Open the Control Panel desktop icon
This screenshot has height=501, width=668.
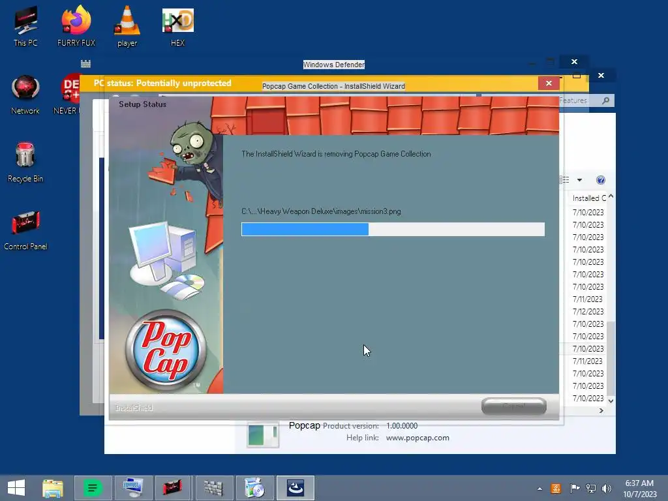tap(25, 230)
